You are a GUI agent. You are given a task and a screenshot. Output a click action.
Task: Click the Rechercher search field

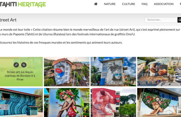tap(161, 20)
